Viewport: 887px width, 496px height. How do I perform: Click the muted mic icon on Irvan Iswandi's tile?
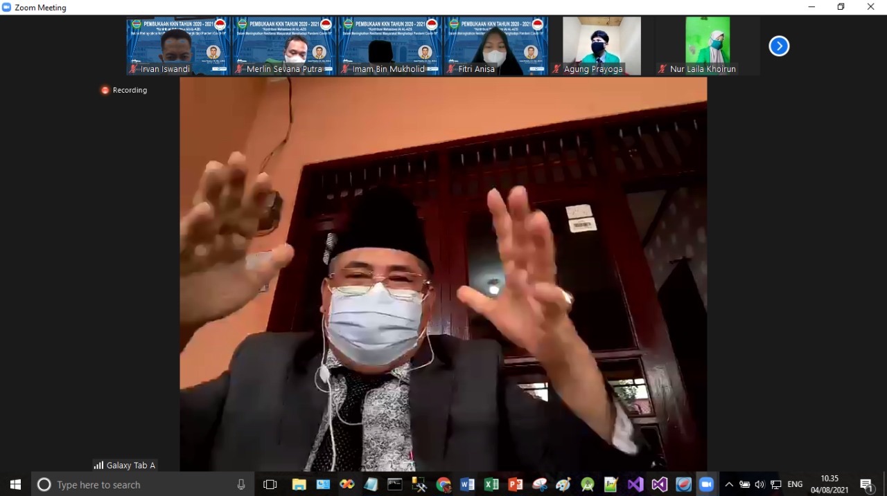(134, 68)
